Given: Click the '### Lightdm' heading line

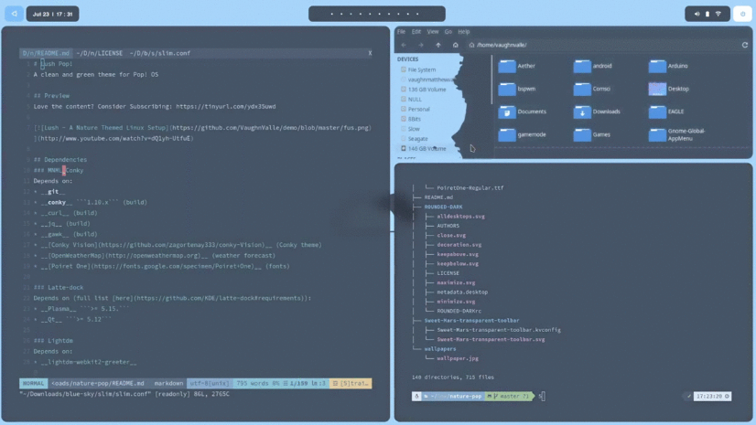Looking at the screenshot, I should [x=53, y=341].
